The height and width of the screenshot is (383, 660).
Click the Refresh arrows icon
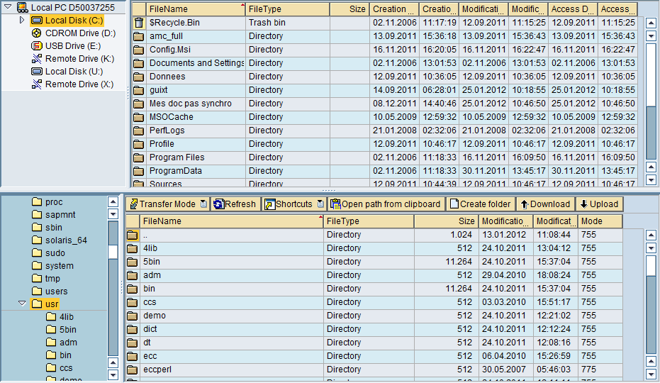pos(218,204)
